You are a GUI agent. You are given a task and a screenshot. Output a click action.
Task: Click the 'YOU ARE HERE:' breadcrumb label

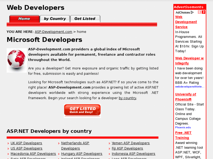coord(20,32)
